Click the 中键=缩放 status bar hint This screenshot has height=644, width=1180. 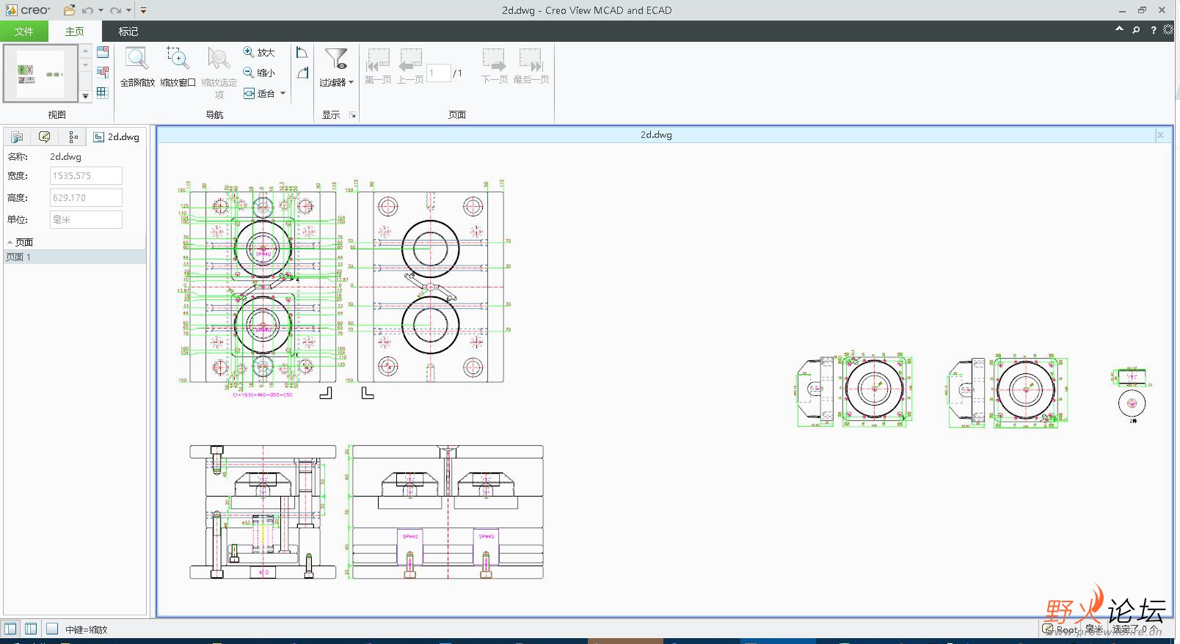tap(87, 629)
